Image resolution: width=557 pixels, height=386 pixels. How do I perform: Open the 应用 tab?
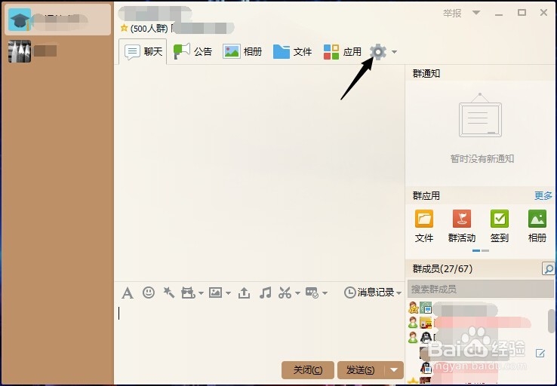click(343, 52)
